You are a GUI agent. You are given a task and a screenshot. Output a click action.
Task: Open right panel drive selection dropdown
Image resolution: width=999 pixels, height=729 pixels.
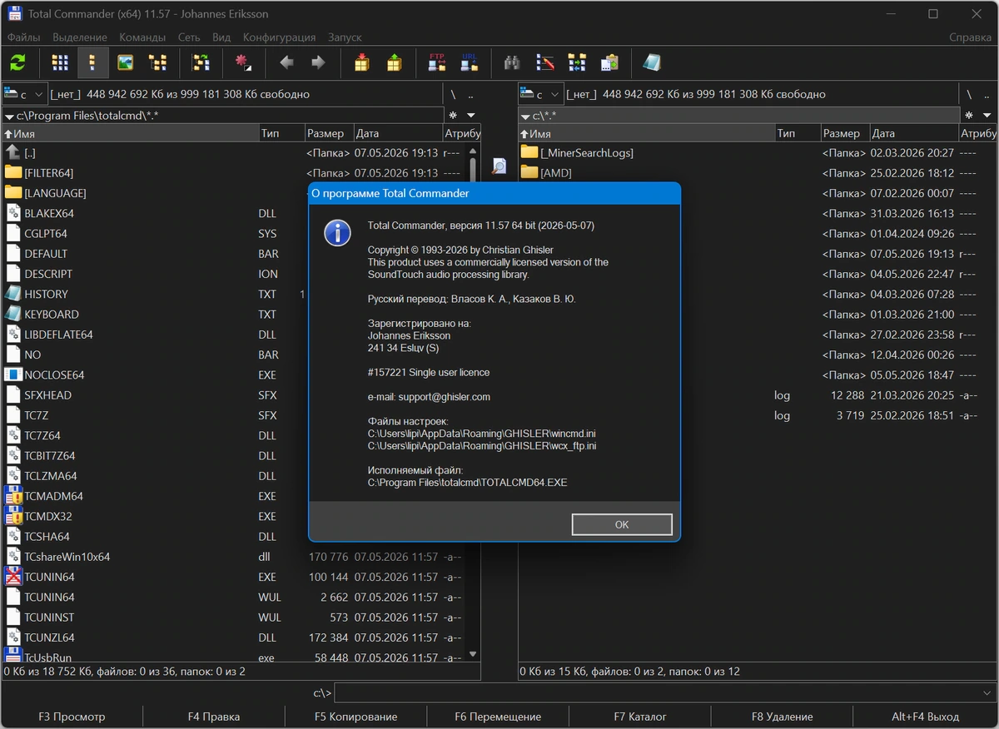[x=541, y=94]
